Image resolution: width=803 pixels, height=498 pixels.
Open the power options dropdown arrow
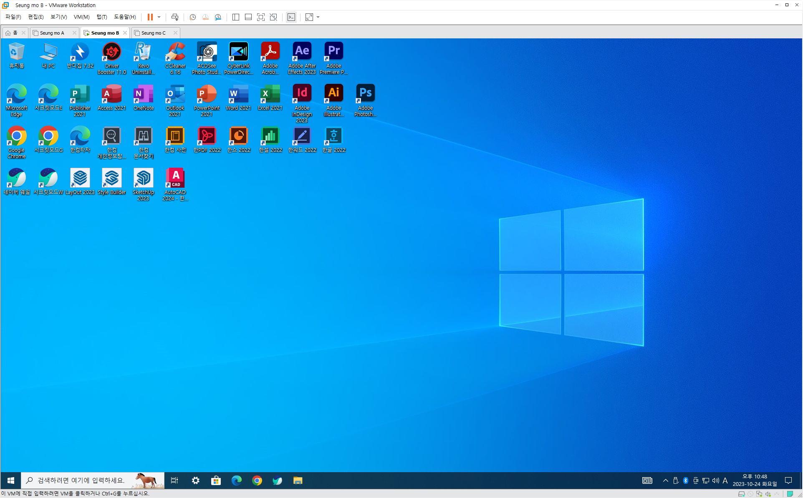tap(159, 17)
